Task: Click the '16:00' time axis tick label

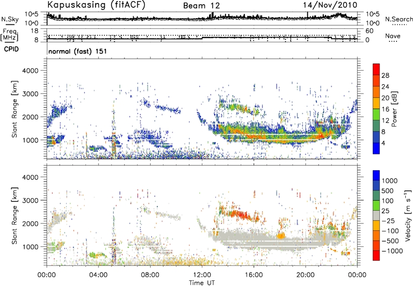Action: point(253,275)
